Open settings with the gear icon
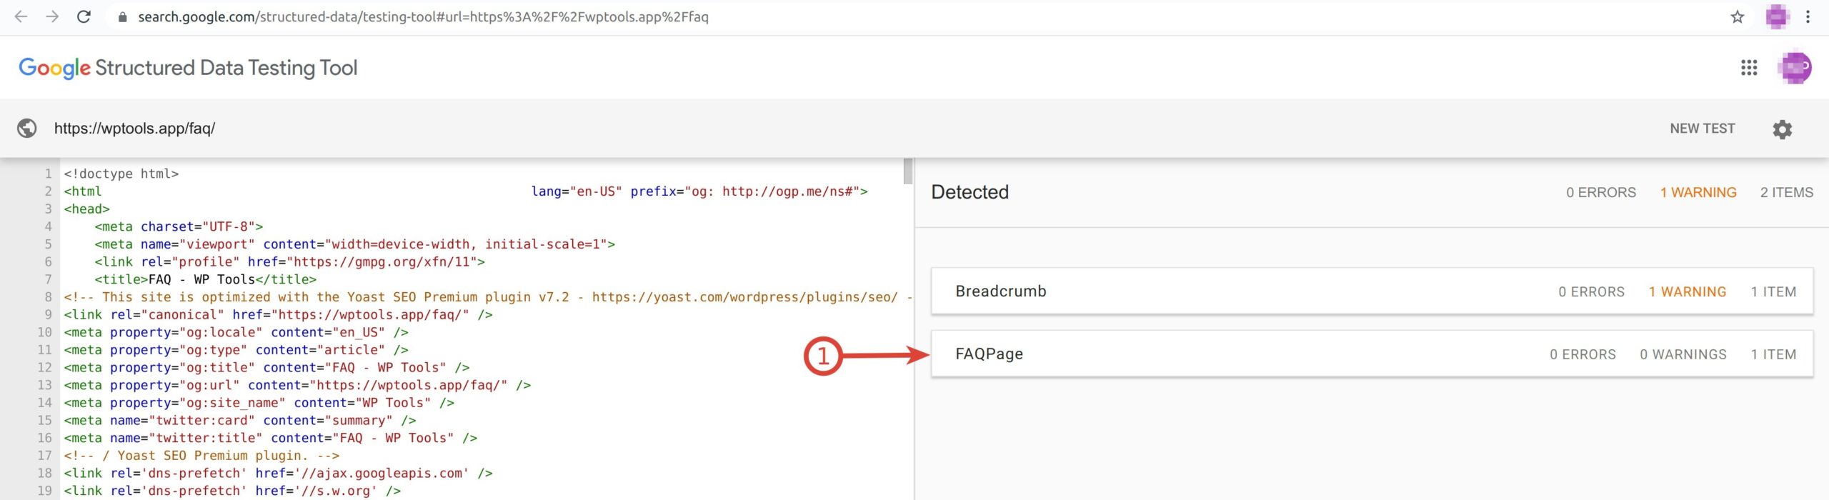Viewport: 1829px width, 500px height. [1783, 129]
